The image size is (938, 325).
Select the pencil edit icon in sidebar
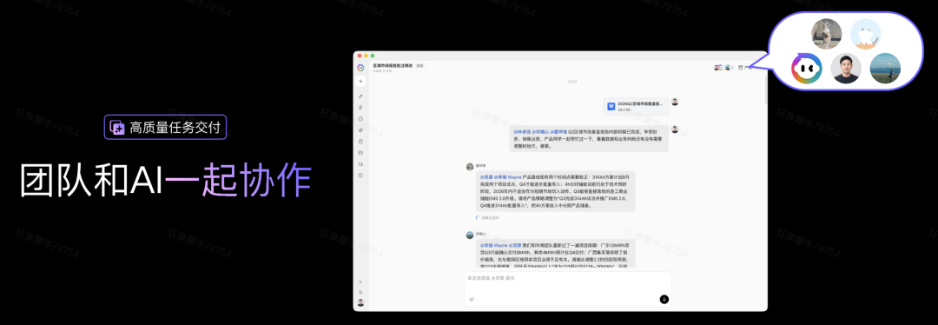[360, 96]
